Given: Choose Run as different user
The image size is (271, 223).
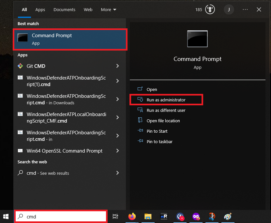Looking at the screenshot, I should point(166,111).
